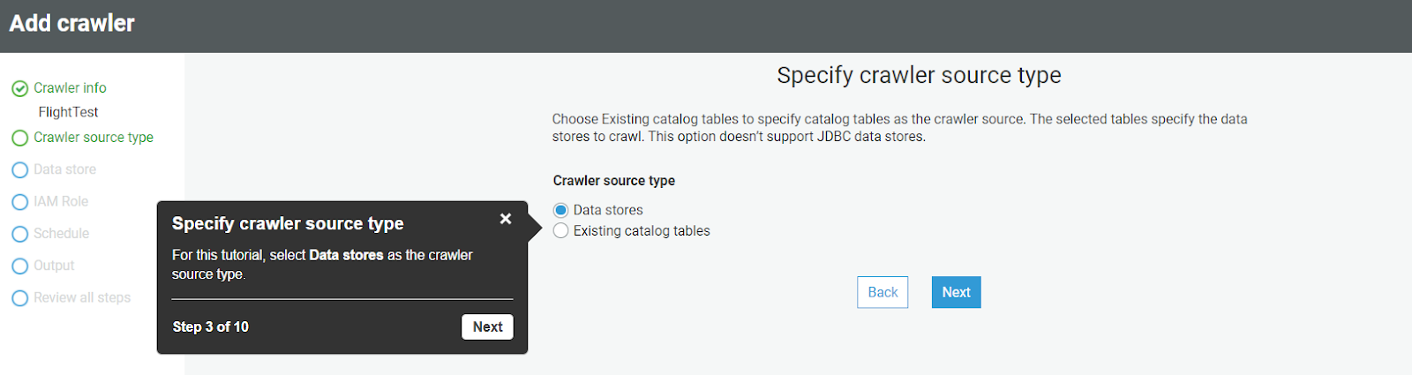The width and height of the screenshot is (1412, 375).
Task: Jump to the Data store step
Action: click(x=64, y=169)
